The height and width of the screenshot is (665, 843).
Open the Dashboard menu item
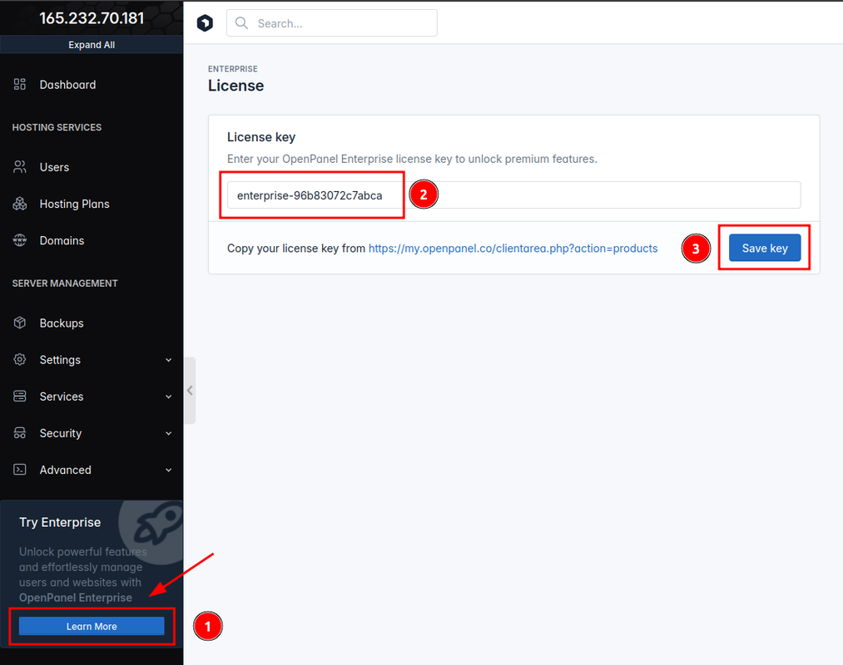click(92, 84)
